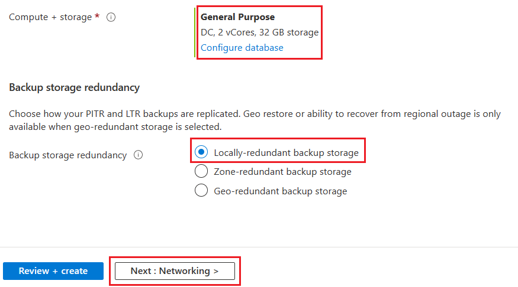
Task: Click the green vertical bar beside General Purpose
Action: click(195, 32)
